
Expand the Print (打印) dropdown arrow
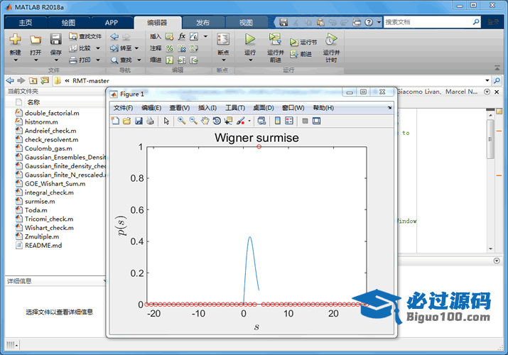[98, 60]
